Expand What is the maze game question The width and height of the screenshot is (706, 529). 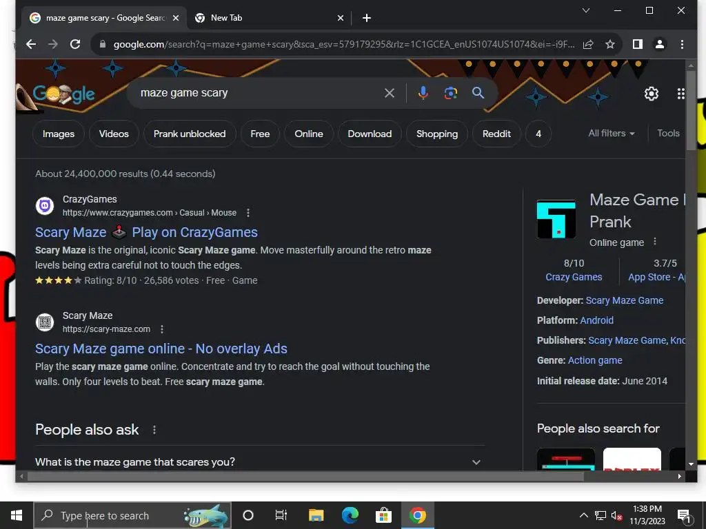pyautogui.click(x=260, y=462)
